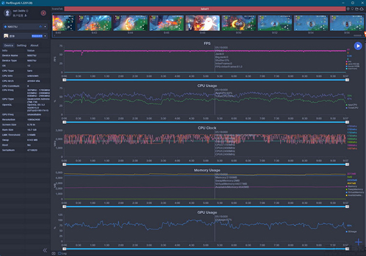The height and width of the screenshot is (256, 366).
Task: Click the red logout icon beside account
Action: click(x=43, y=12)
